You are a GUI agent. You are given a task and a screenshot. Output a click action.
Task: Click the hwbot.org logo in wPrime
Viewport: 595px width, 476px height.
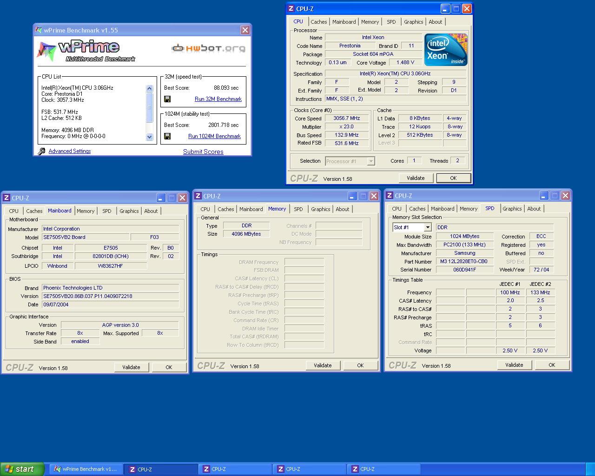(x=208, y=48)
